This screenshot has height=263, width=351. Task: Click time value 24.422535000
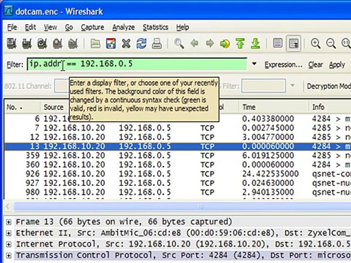(270, 174)
